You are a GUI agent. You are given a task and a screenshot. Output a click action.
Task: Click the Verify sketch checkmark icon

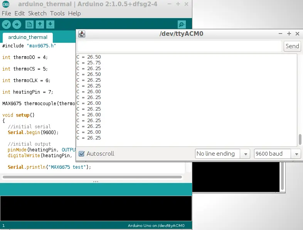[x=7, y=24]
